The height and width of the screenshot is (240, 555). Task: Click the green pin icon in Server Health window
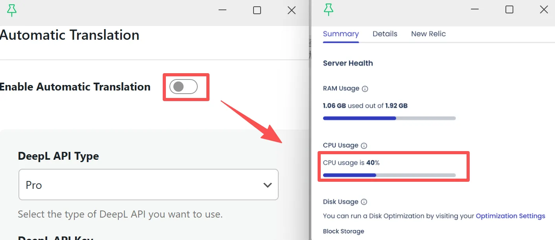pyautogui.click(x=328, y=10)
